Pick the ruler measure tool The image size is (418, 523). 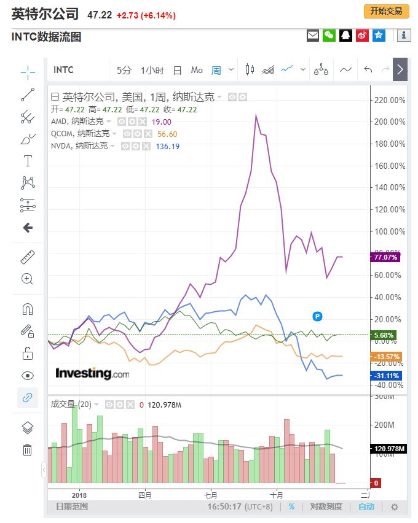tap(28, 257)
